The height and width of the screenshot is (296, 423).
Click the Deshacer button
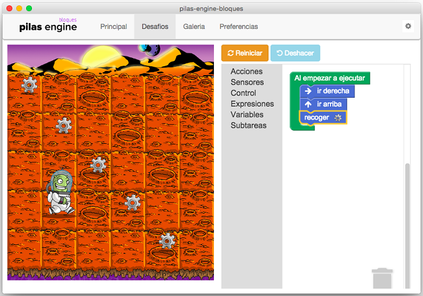[296, 53]
